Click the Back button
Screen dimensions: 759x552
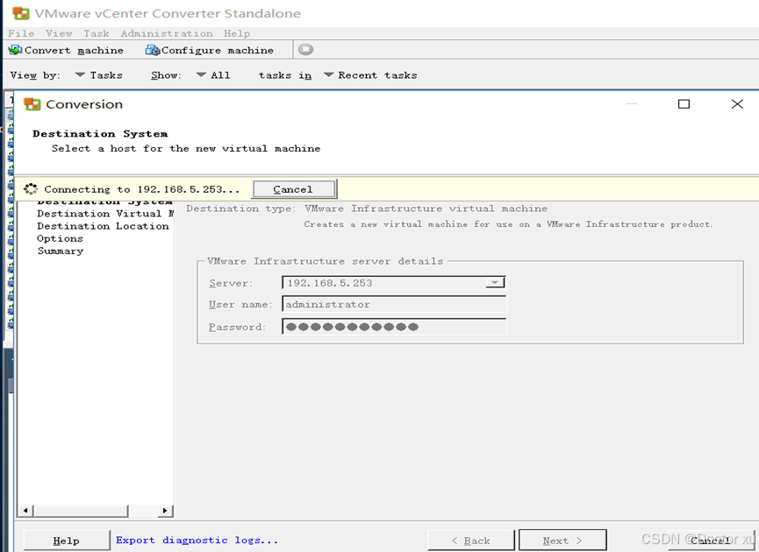pos(470,541)
